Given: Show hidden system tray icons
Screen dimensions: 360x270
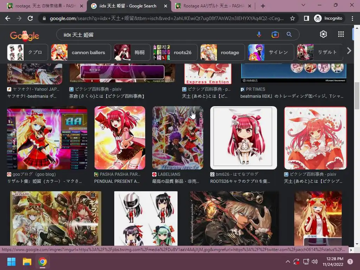Looking at the screenshot, I should (x=288, y=262).
